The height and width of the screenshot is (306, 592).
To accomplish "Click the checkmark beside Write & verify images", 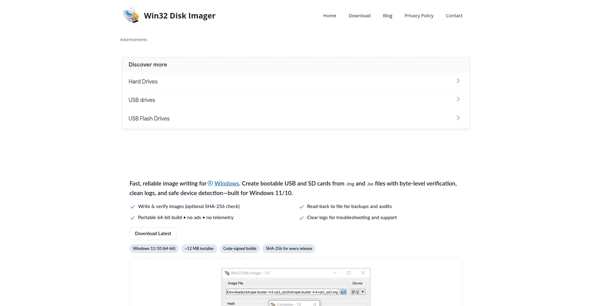I will coord(133,207).
